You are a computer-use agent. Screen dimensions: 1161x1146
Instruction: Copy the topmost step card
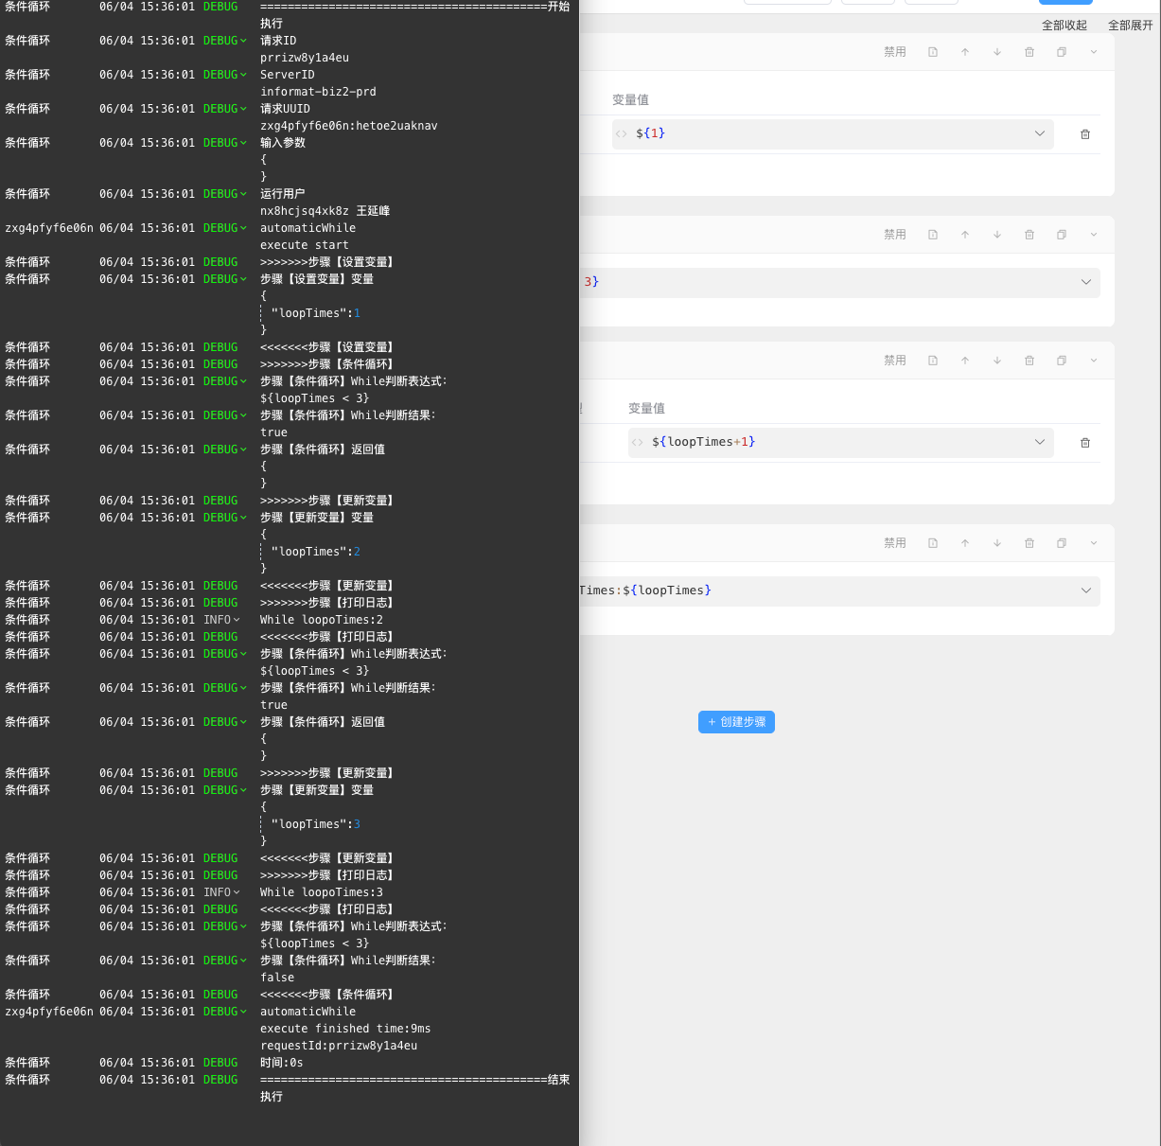pyautogui.click(x=1062, y=52)
